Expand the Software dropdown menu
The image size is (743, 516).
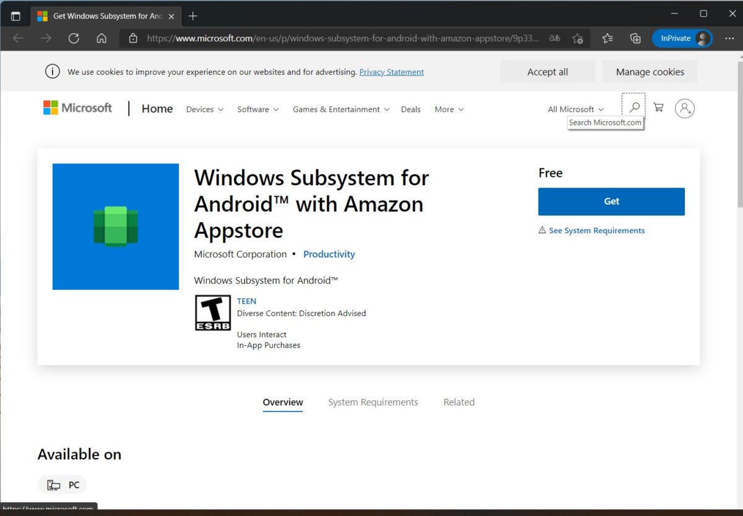[258, 110]
